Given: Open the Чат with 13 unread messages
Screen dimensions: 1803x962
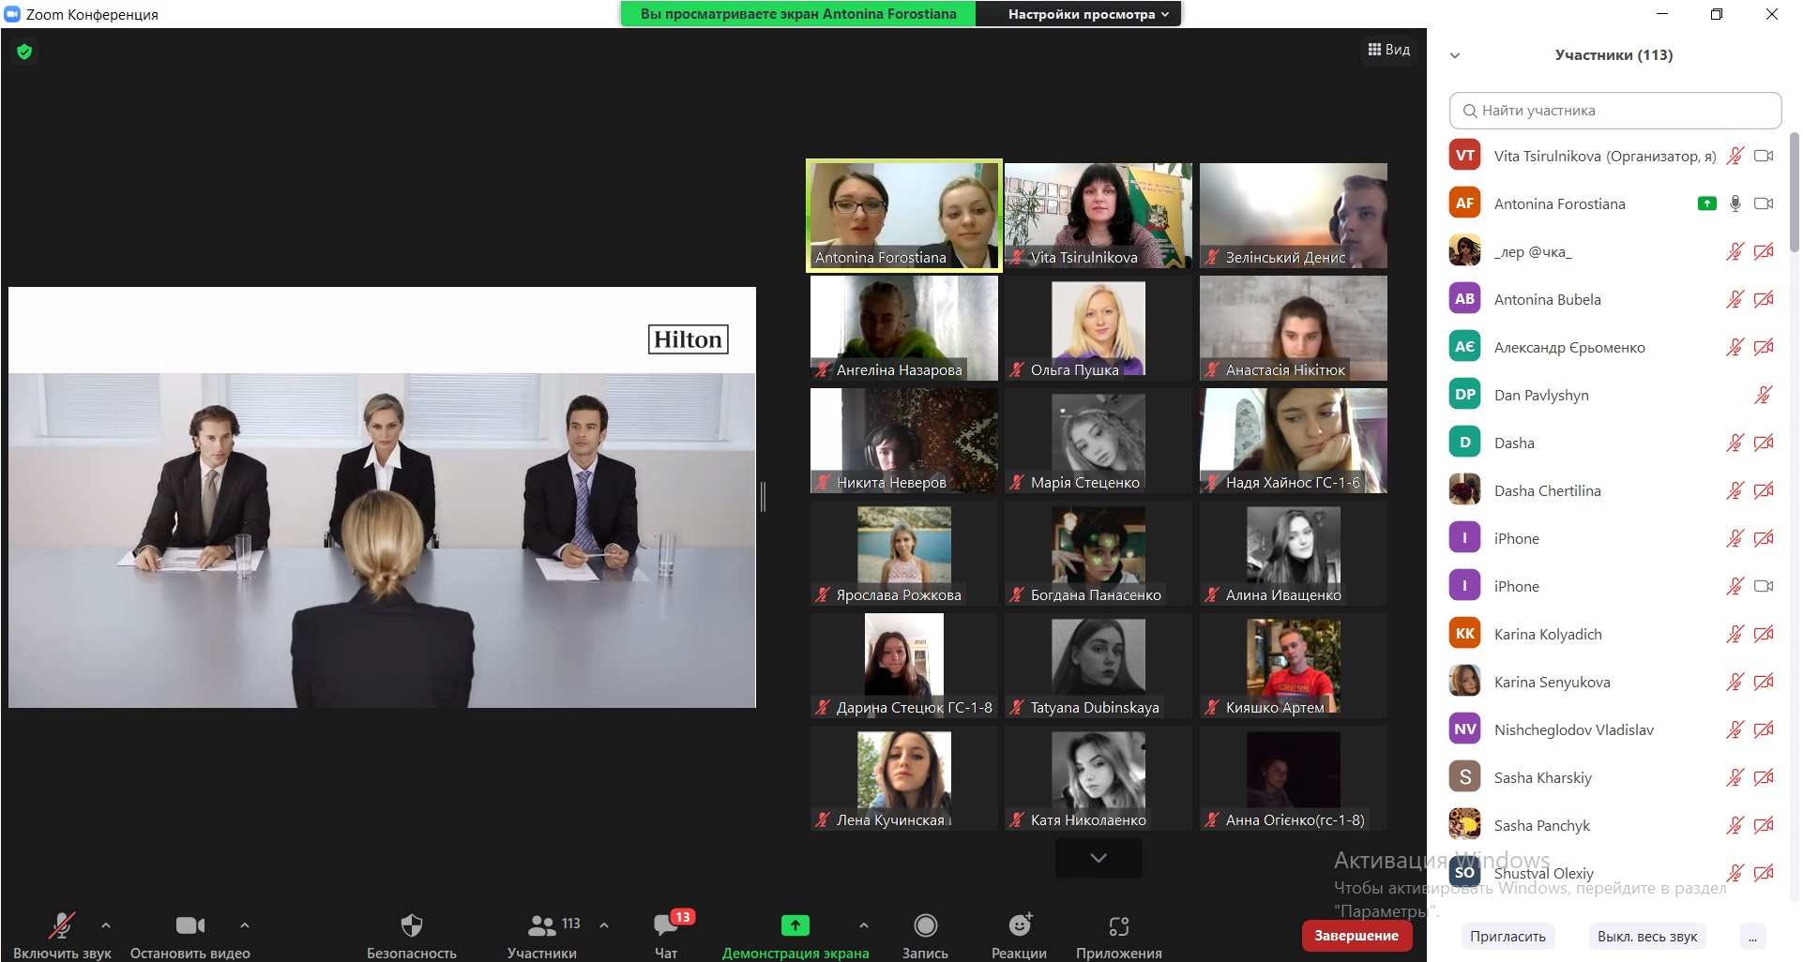Looking at the screenshot, I should pyautogui.click(x=666, y=925).
